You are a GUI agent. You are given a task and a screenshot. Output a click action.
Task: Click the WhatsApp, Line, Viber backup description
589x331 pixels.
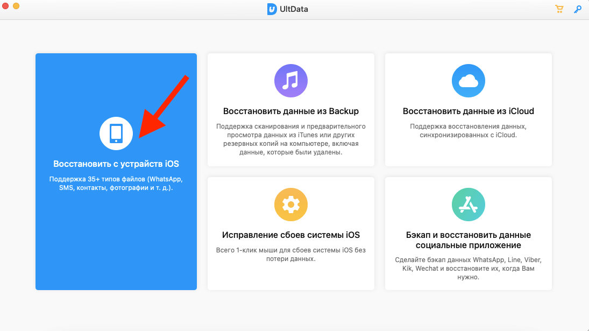pos(468,269)
